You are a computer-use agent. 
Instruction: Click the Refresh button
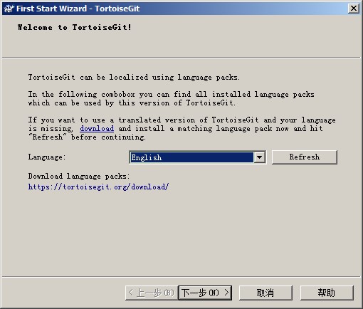pos(305,157)
